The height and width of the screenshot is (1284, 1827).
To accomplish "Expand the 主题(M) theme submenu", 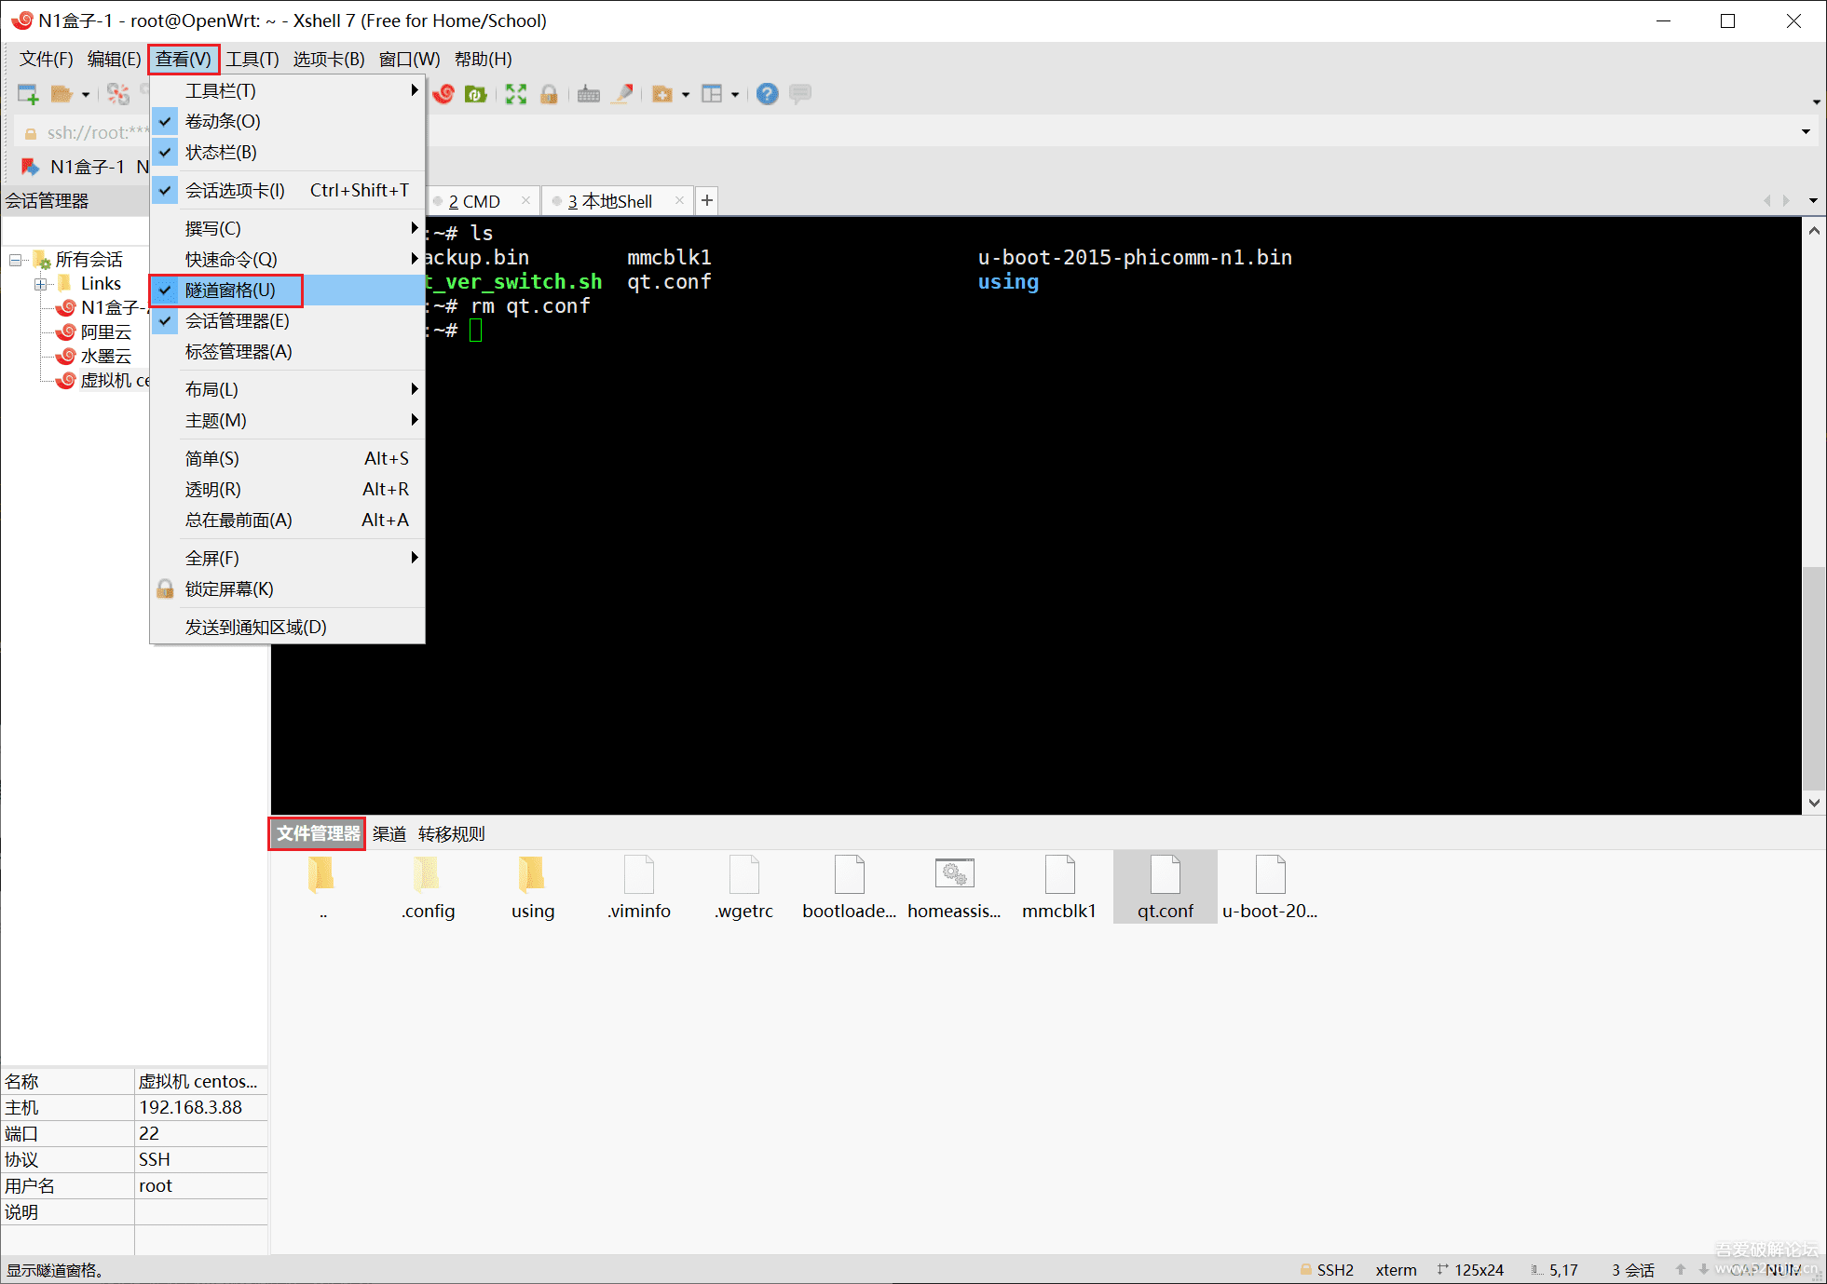I will click(287, 420).
